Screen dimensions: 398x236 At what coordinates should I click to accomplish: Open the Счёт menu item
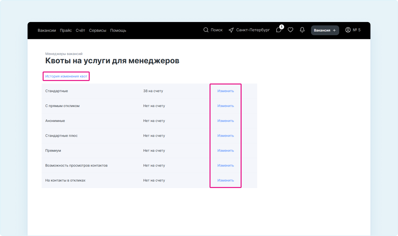tap(80, 30)
